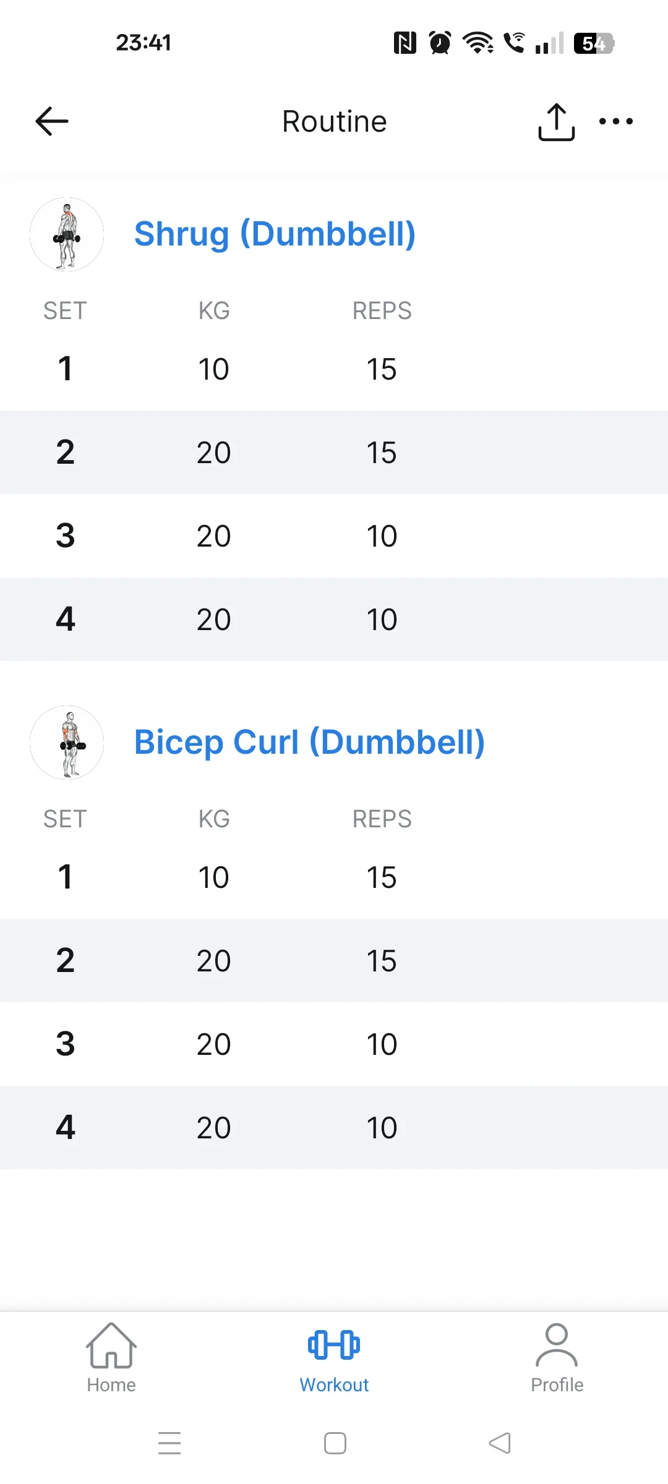Tap the back arrow icon
The image size is (668, 1484).
pyautogui.click(x=52, y=121)
